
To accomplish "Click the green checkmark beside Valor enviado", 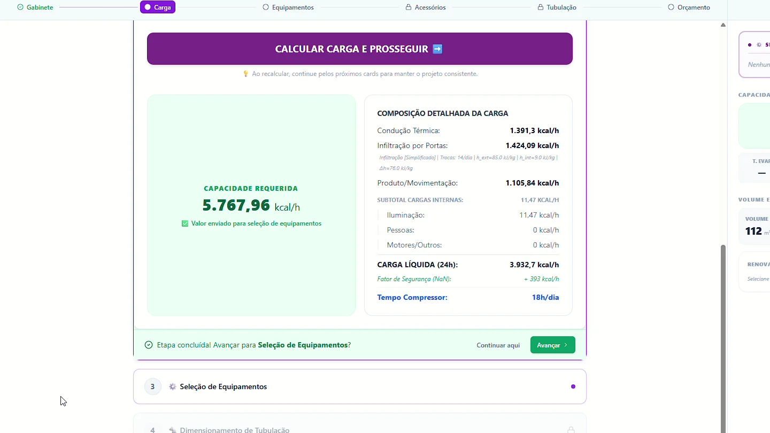I will 185,223.
